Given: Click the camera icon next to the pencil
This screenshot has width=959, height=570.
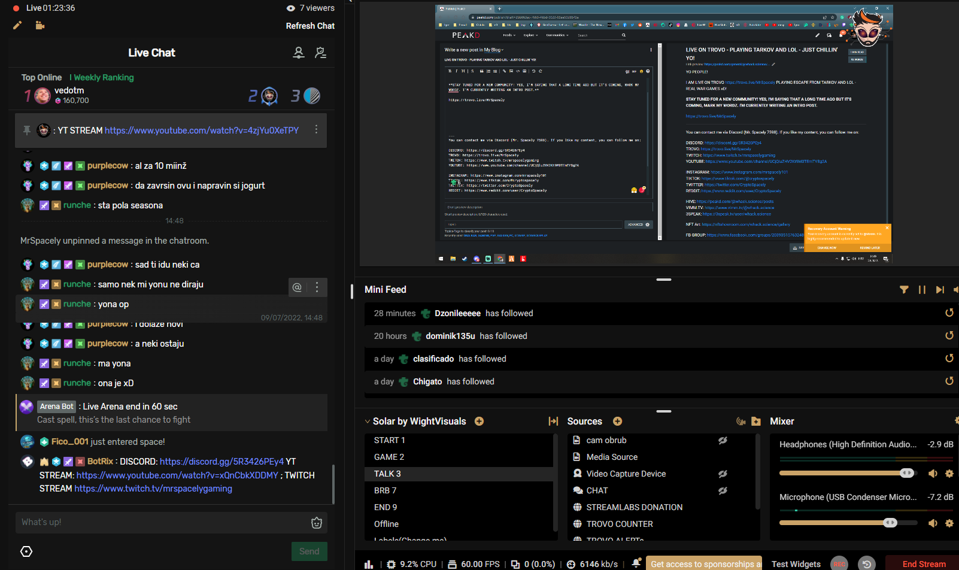Looking at the screenshot, I should coord(40,25).
